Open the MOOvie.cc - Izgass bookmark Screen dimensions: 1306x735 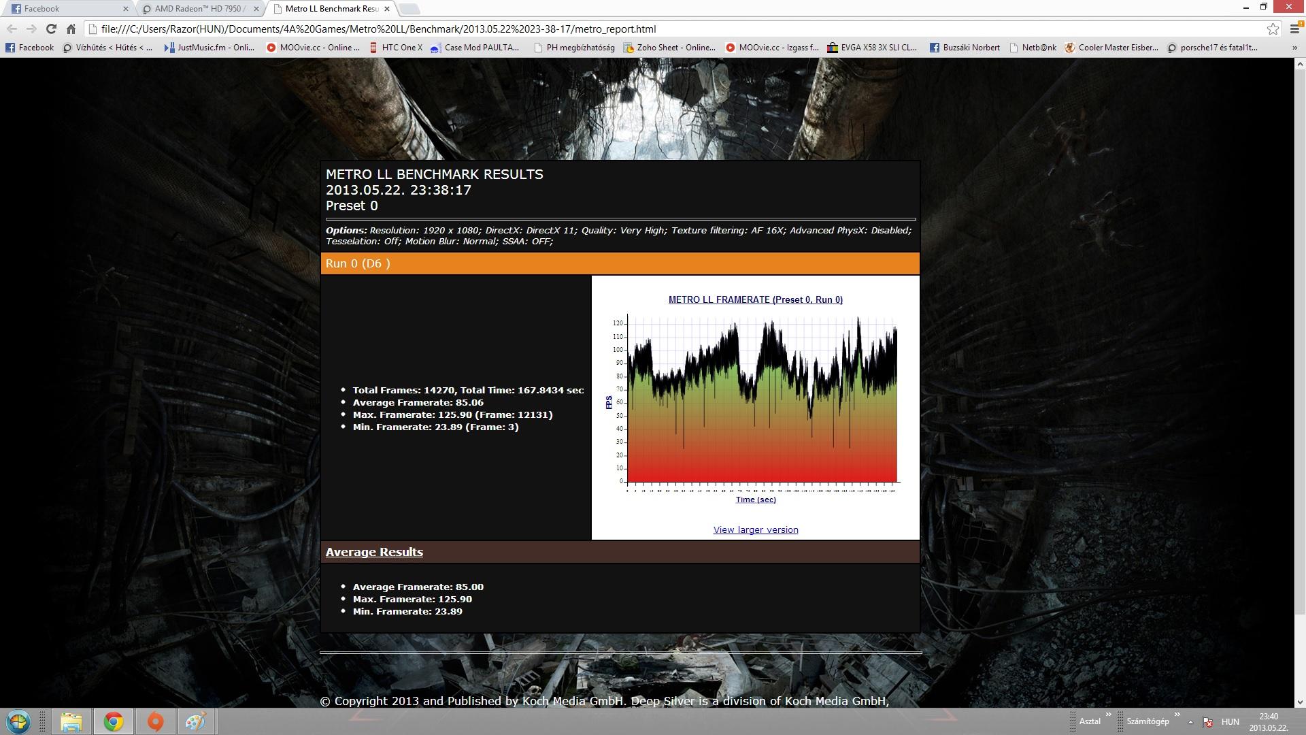tap(773, 48)
